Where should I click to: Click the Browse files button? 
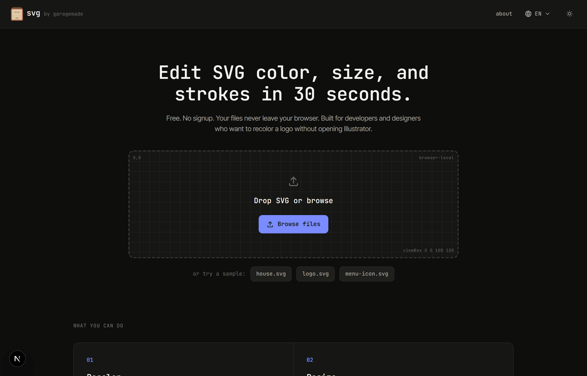pyautogui.click(x=293, y=224)
